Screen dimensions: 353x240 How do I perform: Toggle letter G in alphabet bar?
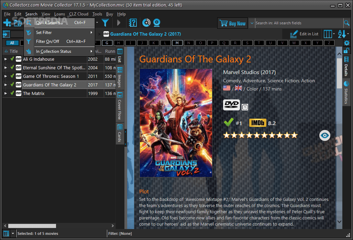107,43
